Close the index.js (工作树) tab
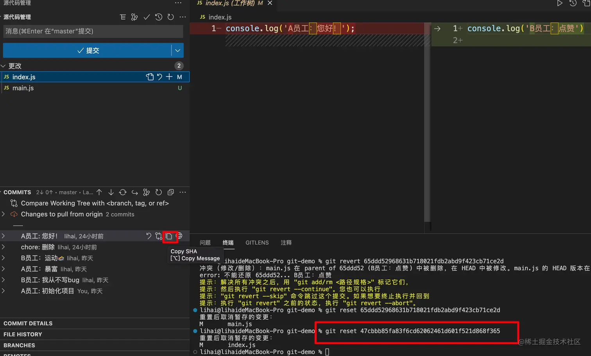The width and height of the screenshot is (591, 356). pyautogui.click(x=270, y=3)
